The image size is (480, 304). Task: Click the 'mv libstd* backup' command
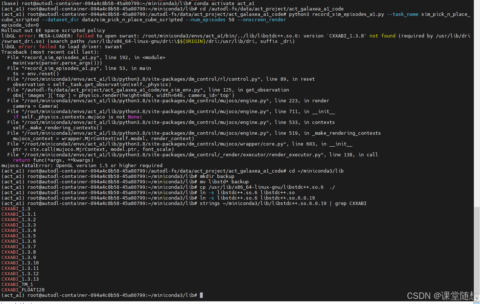[x=224, y=182]
